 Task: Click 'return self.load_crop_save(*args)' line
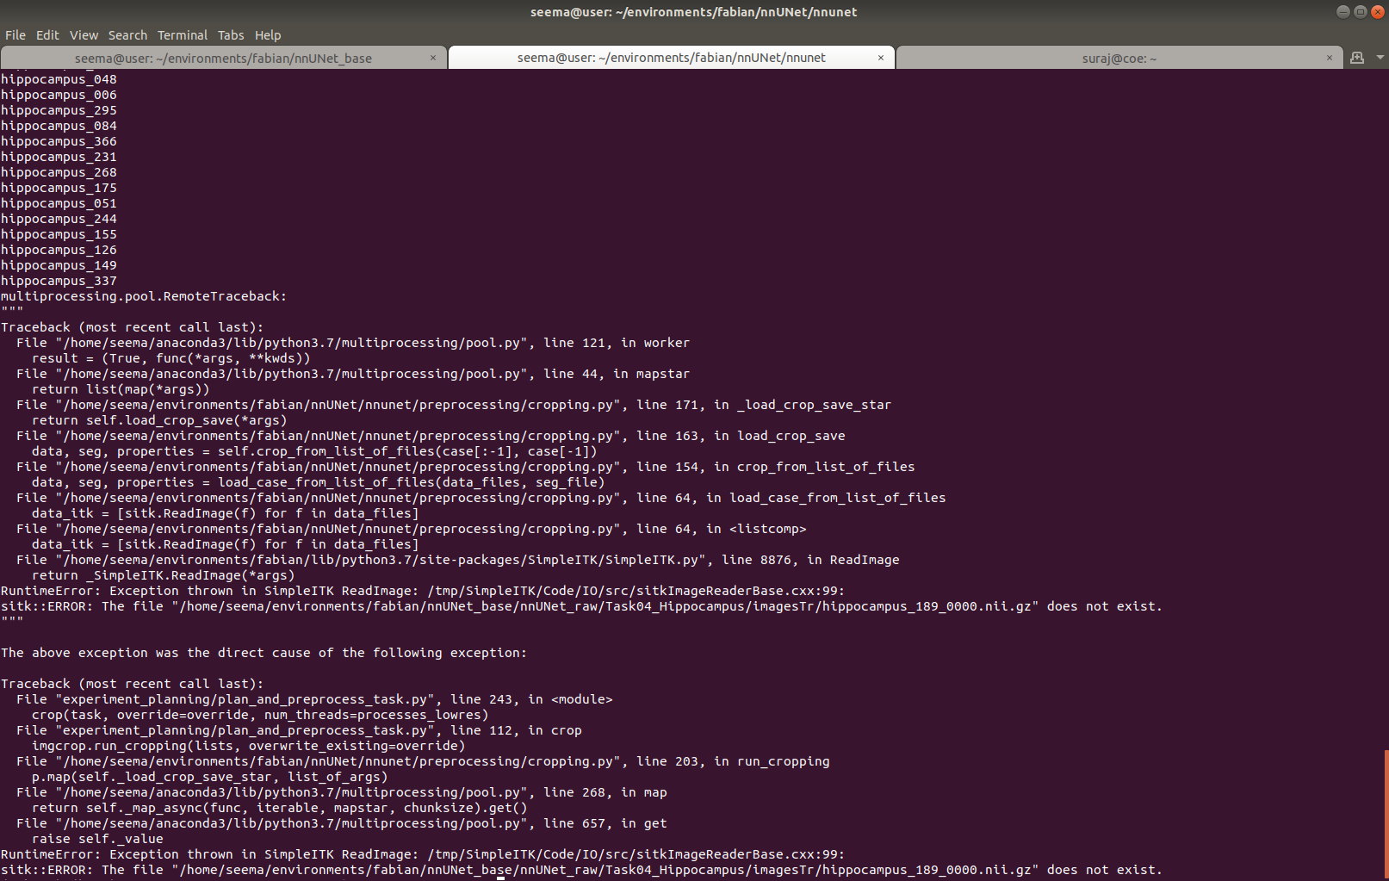[x=159, y=420]
